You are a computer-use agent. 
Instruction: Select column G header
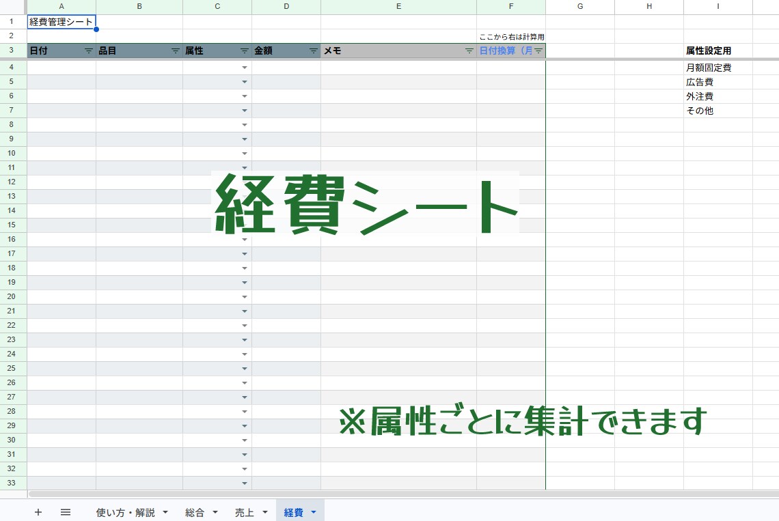580,6
